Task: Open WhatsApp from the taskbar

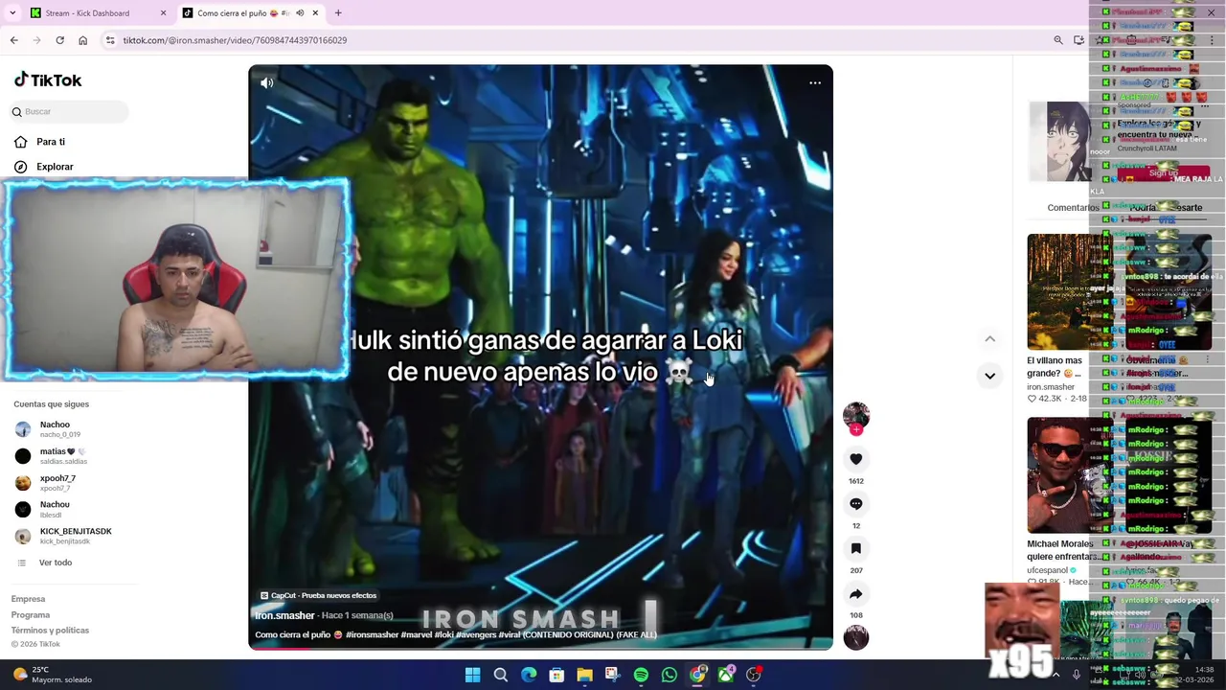Action: [670, 675]
